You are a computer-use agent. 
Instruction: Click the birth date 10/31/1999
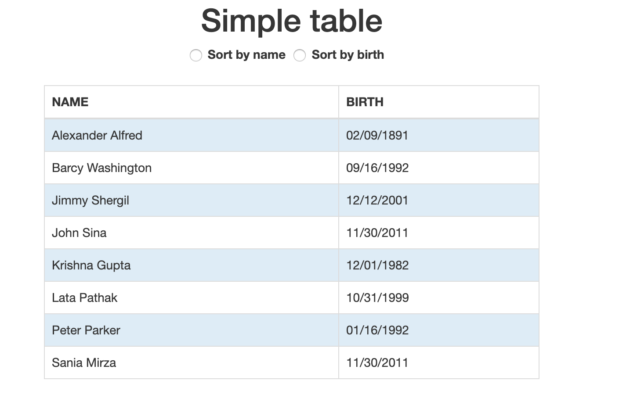[x=377, y=298]
